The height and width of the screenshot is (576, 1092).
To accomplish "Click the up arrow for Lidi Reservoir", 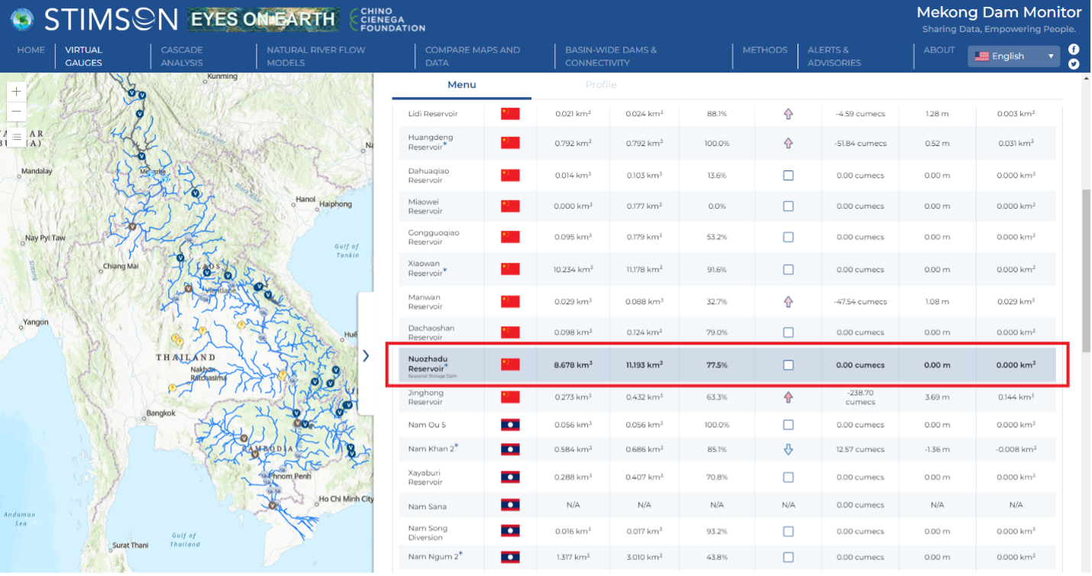I will coord(788,114).
